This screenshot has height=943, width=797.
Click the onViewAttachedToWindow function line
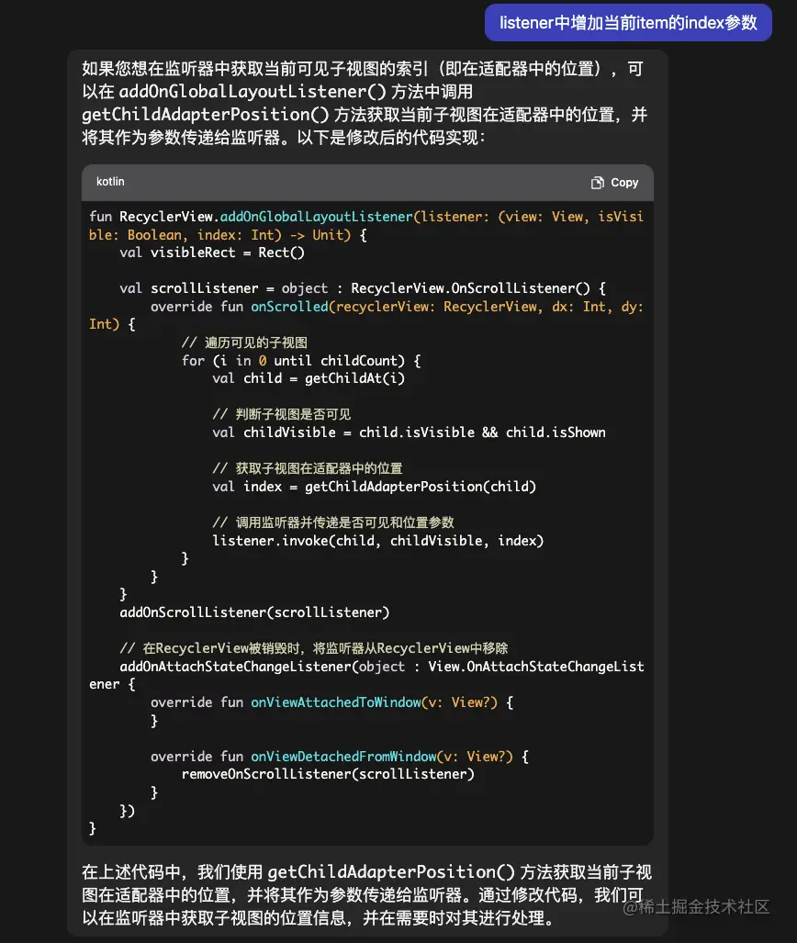click(340, 702)
